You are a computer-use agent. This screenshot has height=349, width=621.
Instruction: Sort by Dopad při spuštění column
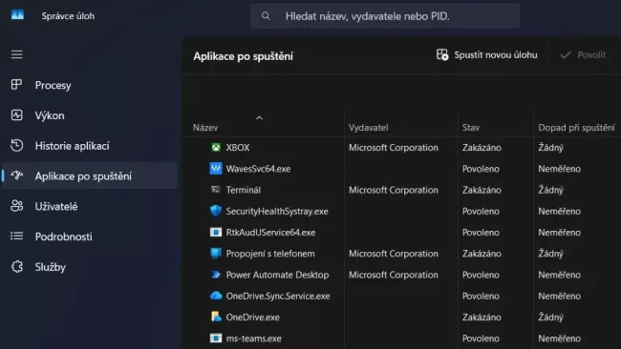tap(576, 128)
